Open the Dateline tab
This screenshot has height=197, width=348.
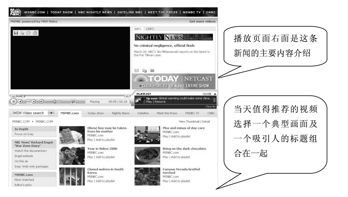click(x=143, y=113)
